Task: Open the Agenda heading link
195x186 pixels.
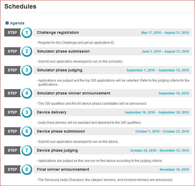Action: pos(17,23)
